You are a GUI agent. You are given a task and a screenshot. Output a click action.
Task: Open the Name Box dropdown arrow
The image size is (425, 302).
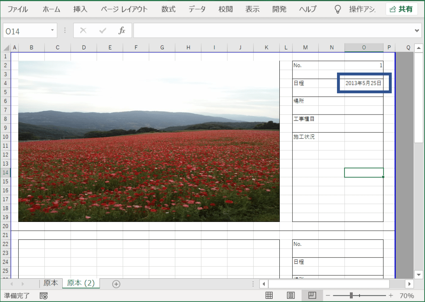click(52, 30)
